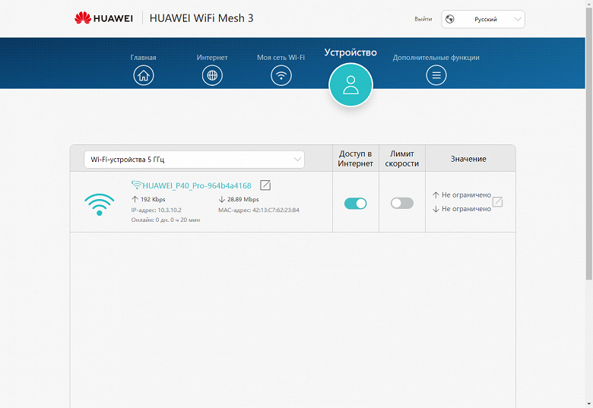Click the Доступ в Интернет column header
593x408 pixels.
click(356, 159)
